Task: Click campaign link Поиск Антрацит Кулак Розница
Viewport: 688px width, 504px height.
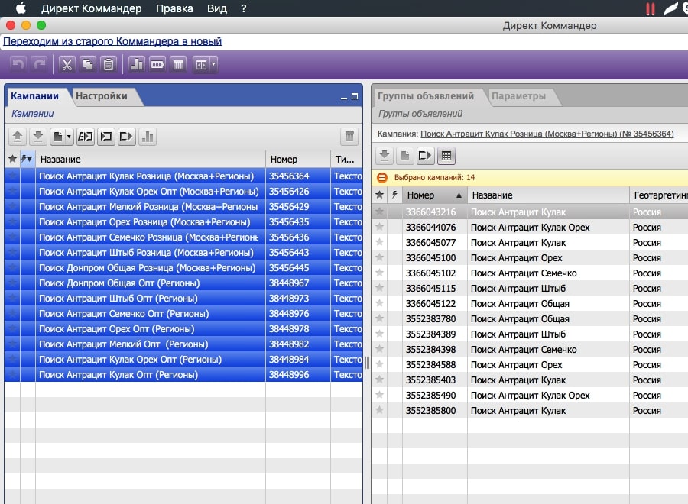Action: pos(547,134)
